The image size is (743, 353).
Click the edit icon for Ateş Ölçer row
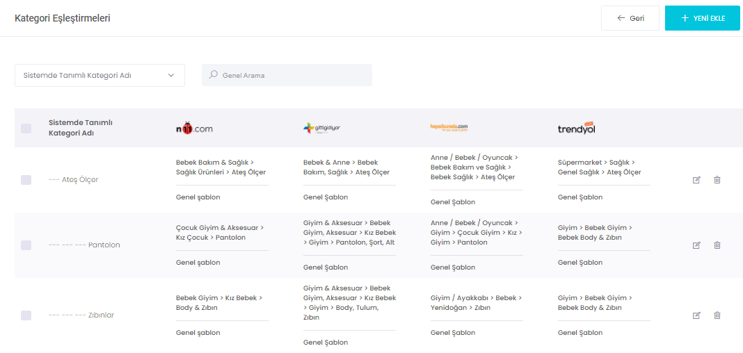[x=696, y=180]
